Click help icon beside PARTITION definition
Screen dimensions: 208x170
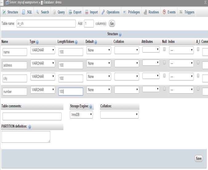coord(30,127)
